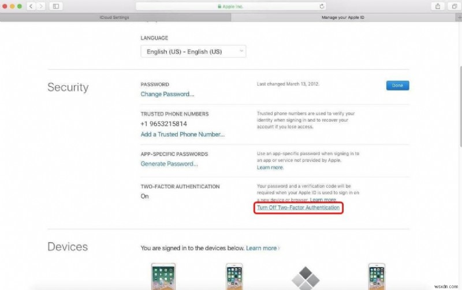Open Safari's Share menu icon
Image resolution: width=462 pixels, height=290 pixels.
tap(438, 6)
